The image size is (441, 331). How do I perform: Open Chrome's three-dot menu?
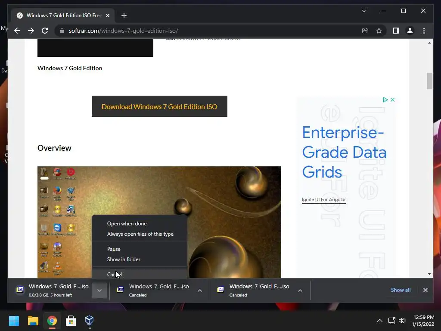pyautogui.click(x=424, y=31)
